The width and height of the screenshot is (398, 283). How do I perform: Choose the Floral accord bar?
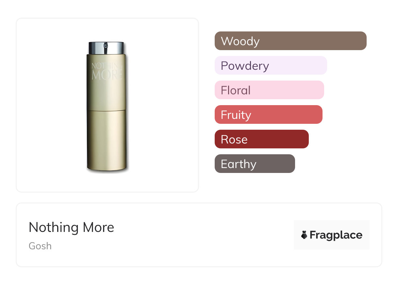coord(269,90)
